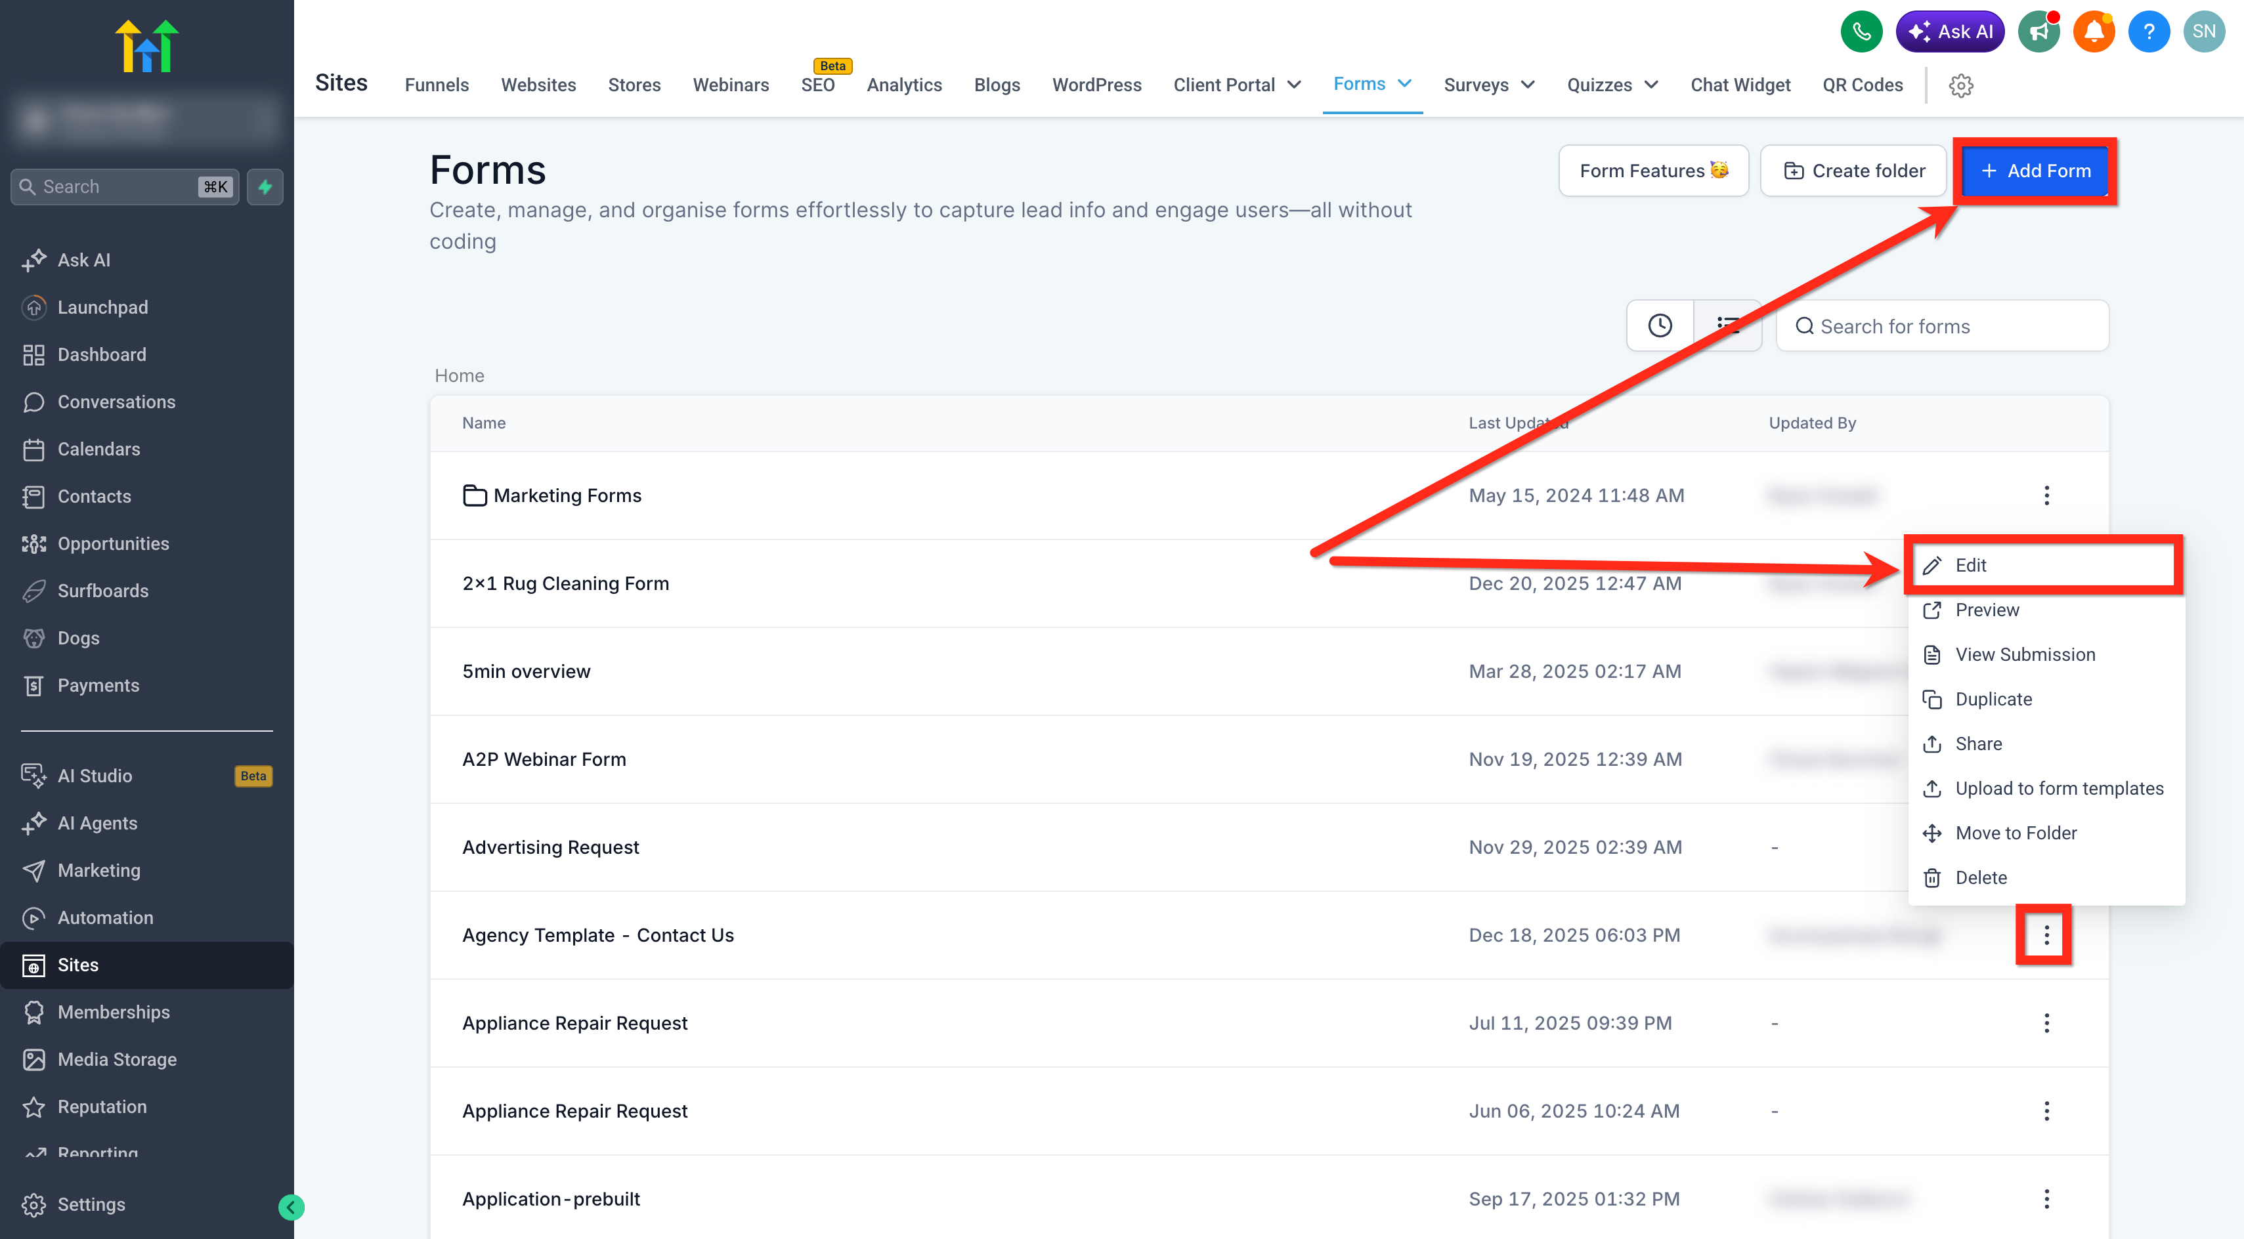
Task: Open Sites settings gear icon
Action: coord(1961,85)
